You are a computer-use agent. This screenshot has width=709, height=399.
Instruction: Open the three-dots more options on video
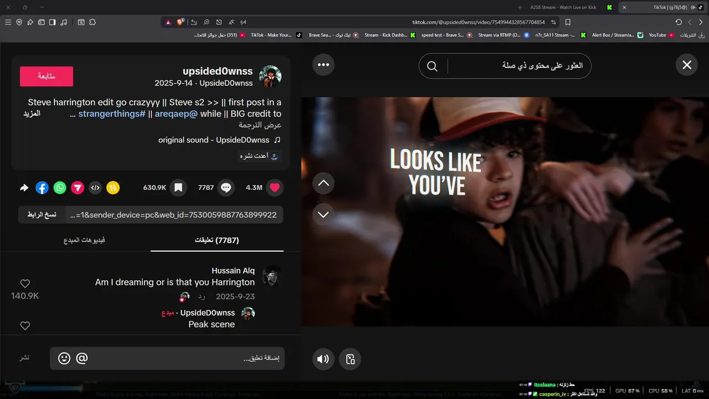tap(323, 65)
